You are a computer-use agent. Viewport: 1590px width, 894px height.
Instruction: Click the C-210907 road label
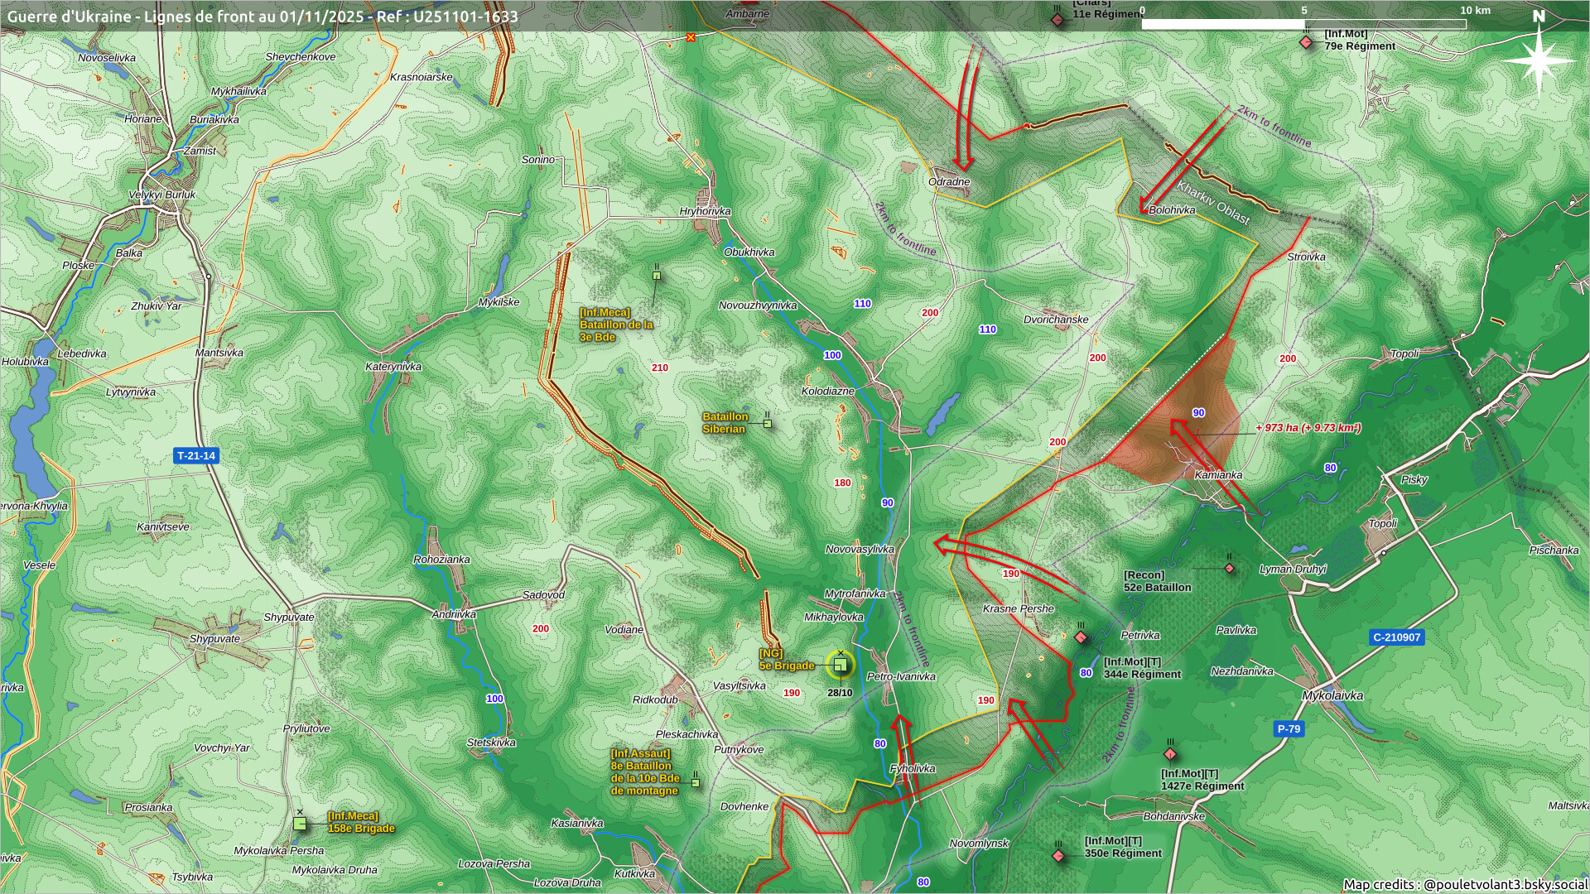pyautogui.click(x=1396, y=637)
